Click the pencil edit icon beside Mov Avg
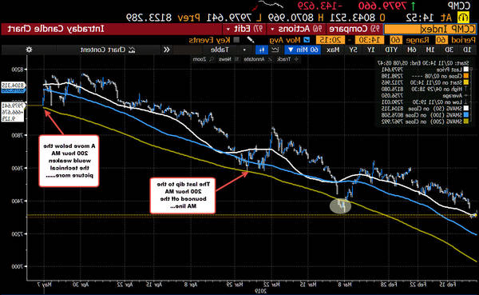Screen dimensions: 479x295 coord(251,40)
